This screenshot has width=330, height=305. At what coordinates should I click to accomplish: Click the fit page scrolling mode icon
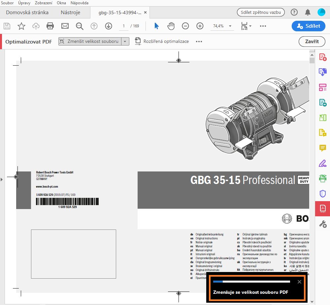(x=244, y=26)
